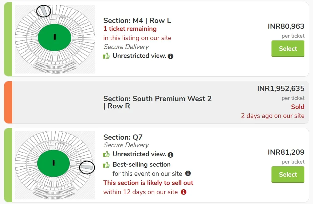Open info icon beside M4 Unrestricted view
The width and height of the screenshot is (313, 204).
point(170,56)
